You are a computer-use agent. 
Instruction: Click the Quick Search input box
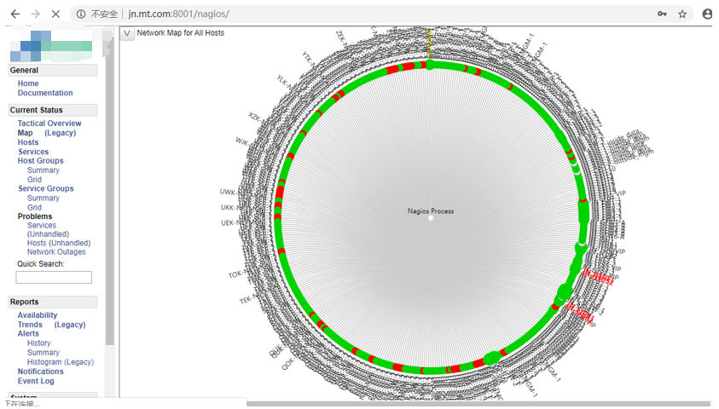click(54, 277)
